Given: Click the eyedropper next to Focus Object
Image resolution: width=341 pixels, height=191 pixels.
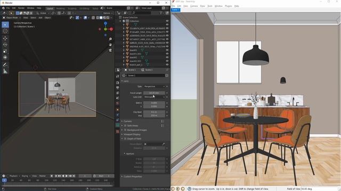Looking at the screenshot, I should click(x=164, y=144).
